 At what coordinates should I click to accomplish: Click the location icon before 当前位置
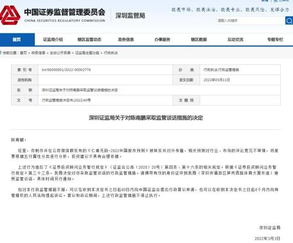point(2,53)
